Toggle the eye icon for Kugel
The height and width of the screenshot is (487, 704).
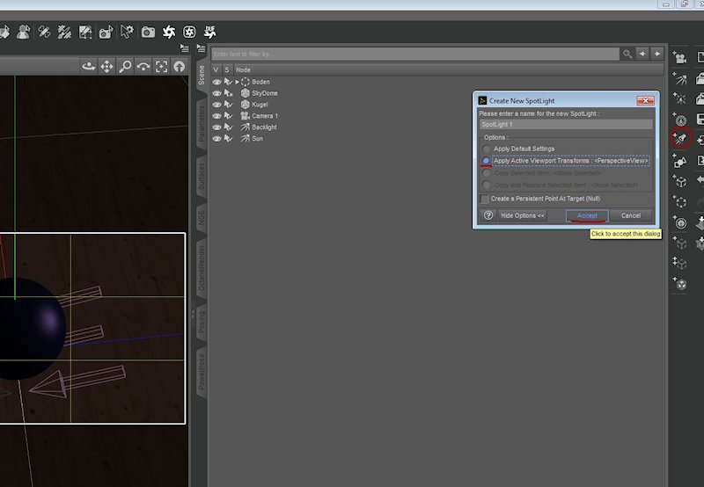pos(216,105)
